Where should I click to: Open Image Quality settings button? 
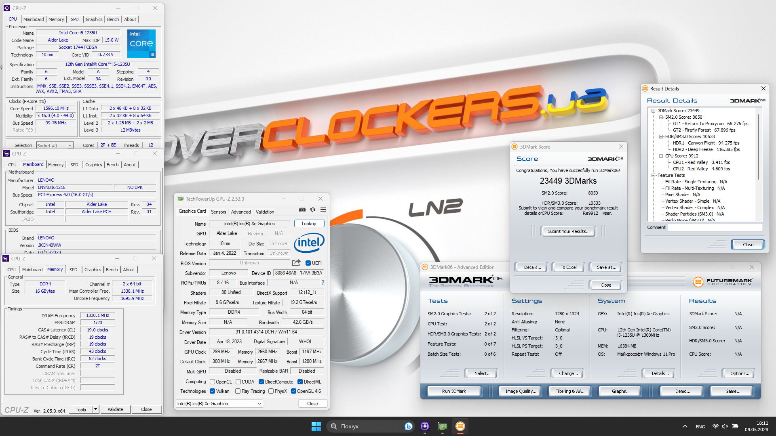(521, 391)
